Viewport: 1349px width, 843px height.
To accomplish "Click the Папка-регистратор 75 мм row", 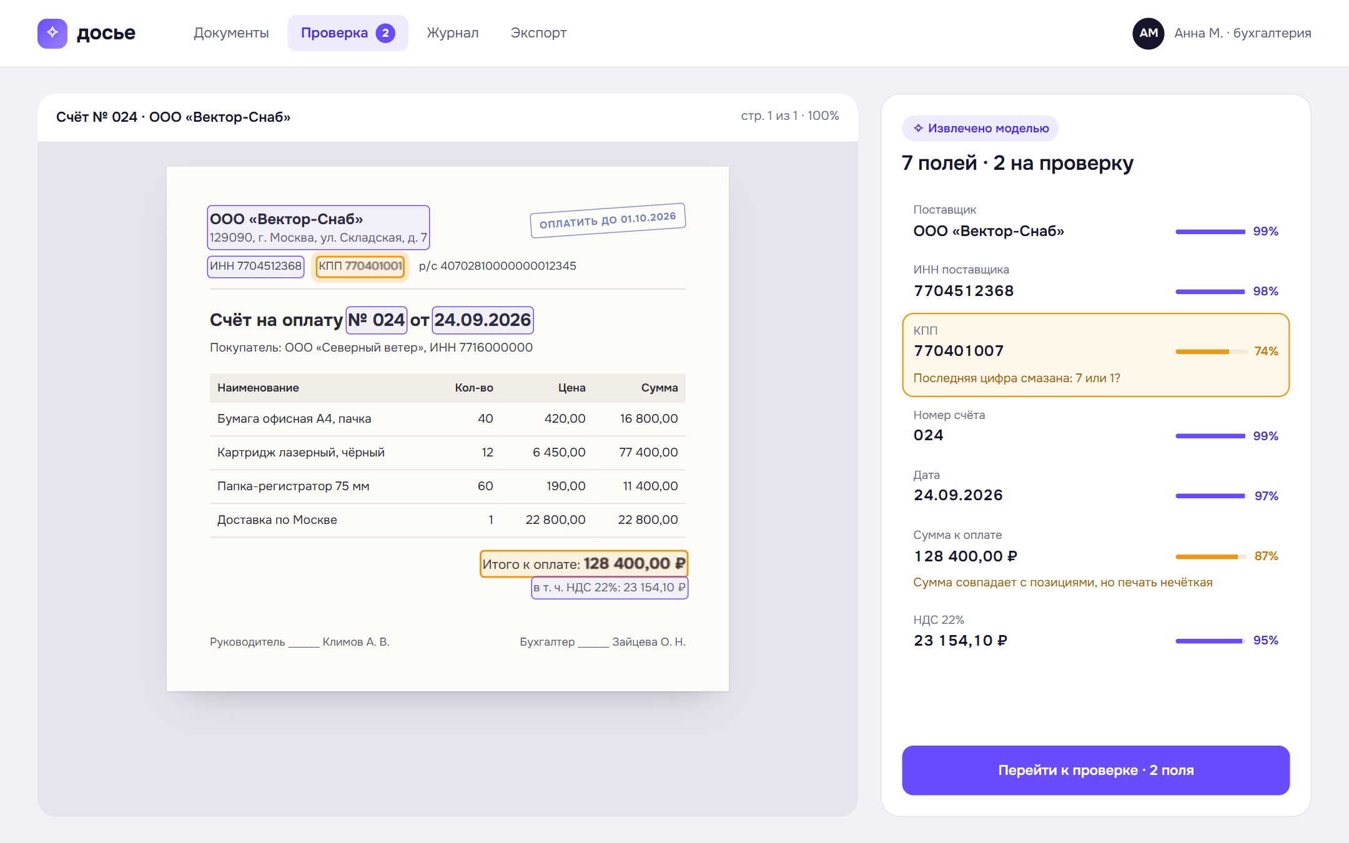I will pos(448,486).
